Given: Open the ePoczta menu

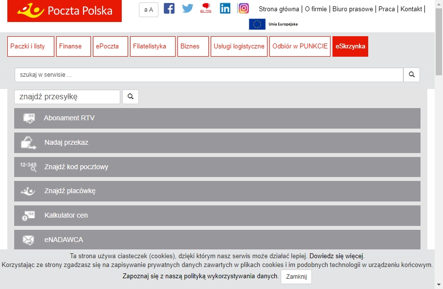Looking at the screenshot, I should coord(111,46).
